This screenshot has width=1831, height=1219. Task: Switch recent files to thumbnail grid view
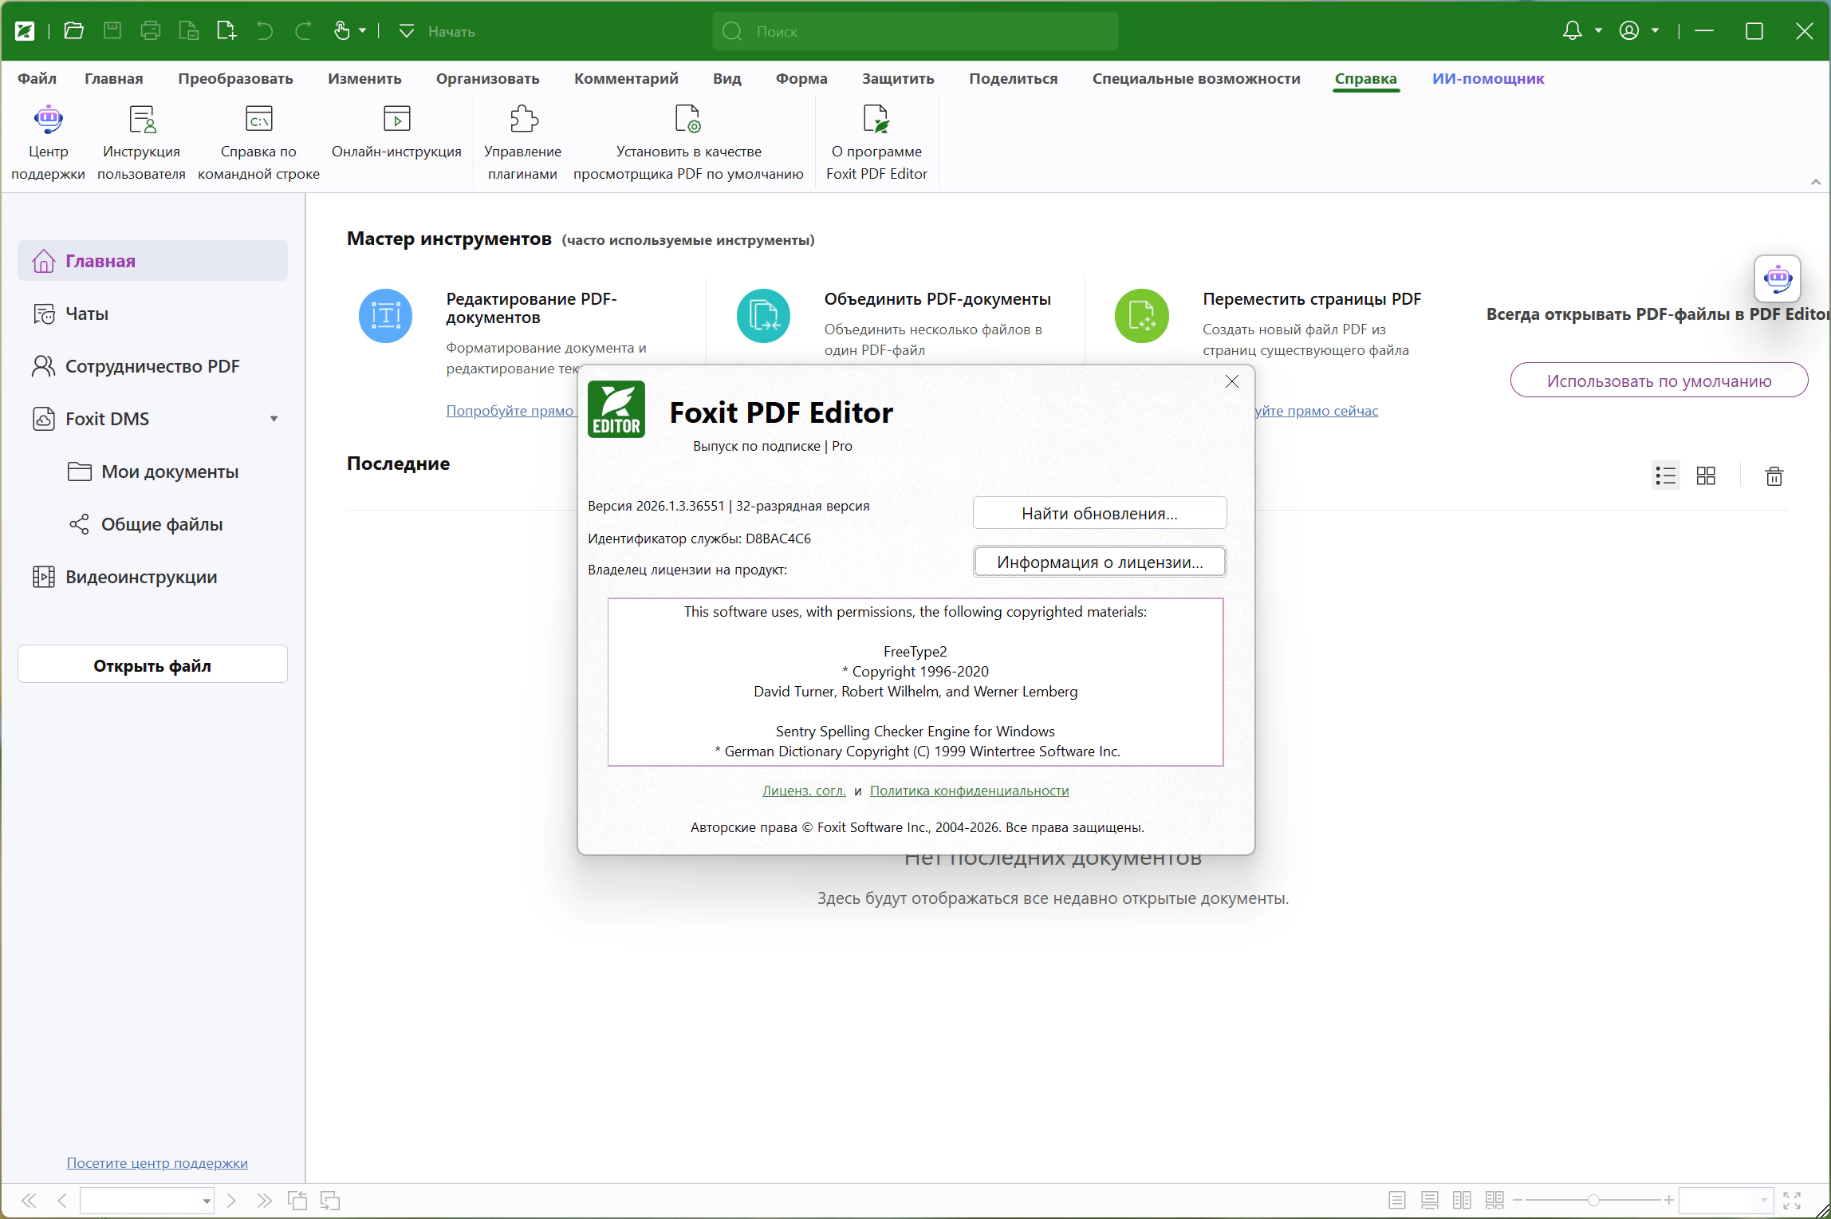tap(1706, 476)
